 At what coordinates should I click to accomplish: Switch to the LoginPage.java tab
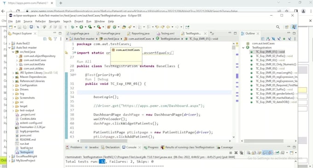point(78,34)
